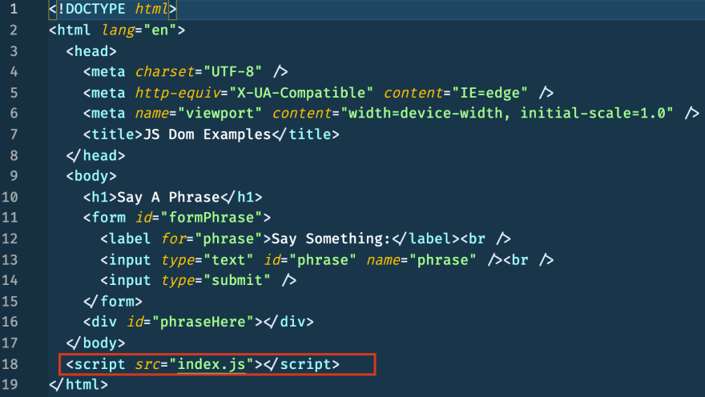Click the http-equiv attribute name
The width and height of the screenshot is (705, 397).
click(177, 93)
